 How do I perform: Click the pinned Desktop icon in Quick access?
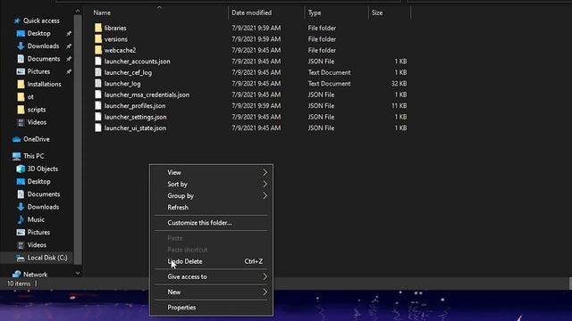[21, 34]
